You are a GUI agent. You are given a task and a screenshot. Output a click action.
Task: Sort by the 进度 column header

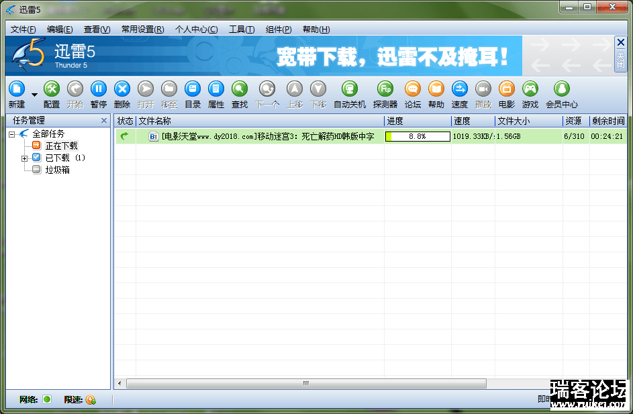[x=418, y=121]
